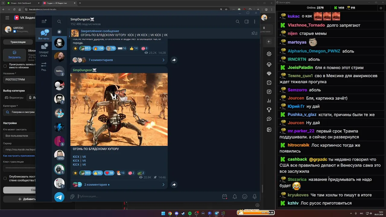Click the voice message microphone icon

point(255,197)
